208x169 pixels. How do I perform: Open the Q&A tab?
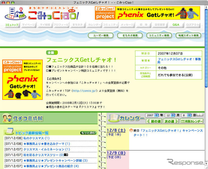tap(176, 25)
